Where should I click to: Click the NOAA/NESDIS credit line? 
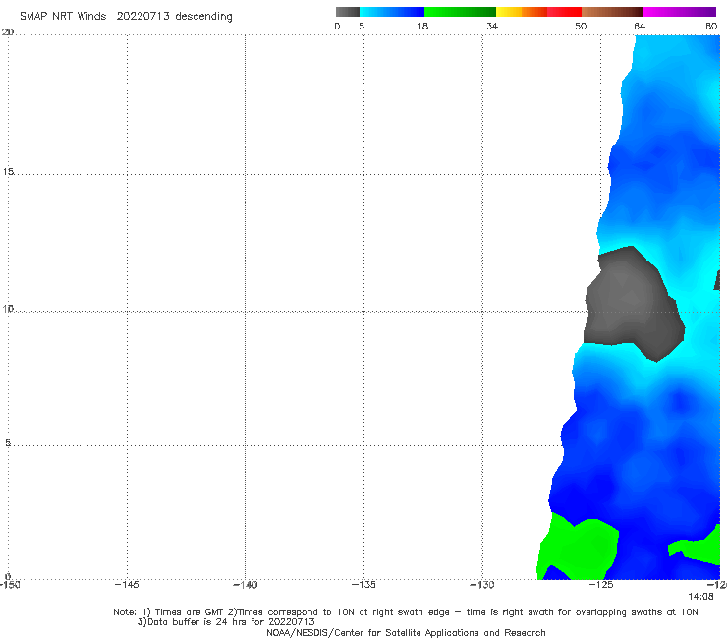[406, 632]
